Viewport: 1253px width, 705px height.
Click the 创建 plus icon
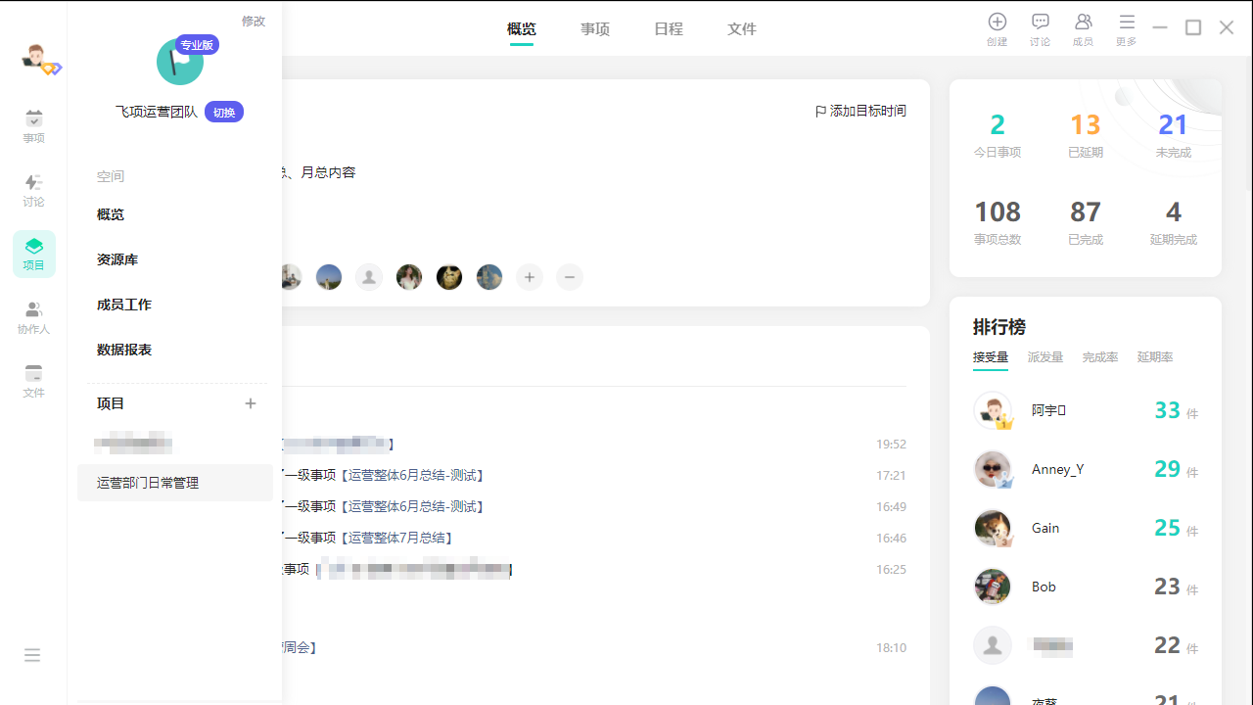click(x=997, y=23)
